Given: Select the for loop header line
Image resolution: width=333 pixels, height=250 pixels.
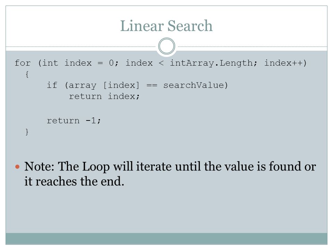Looking at the screenshot, I should (161, 63).
